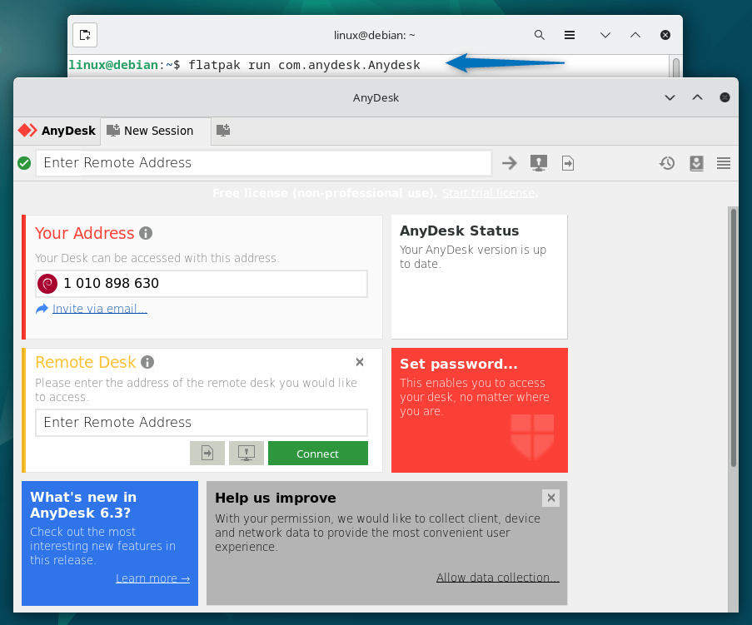Click file transfer button in Remote Desk panel

pyautogui.click(x=207, y=453)
